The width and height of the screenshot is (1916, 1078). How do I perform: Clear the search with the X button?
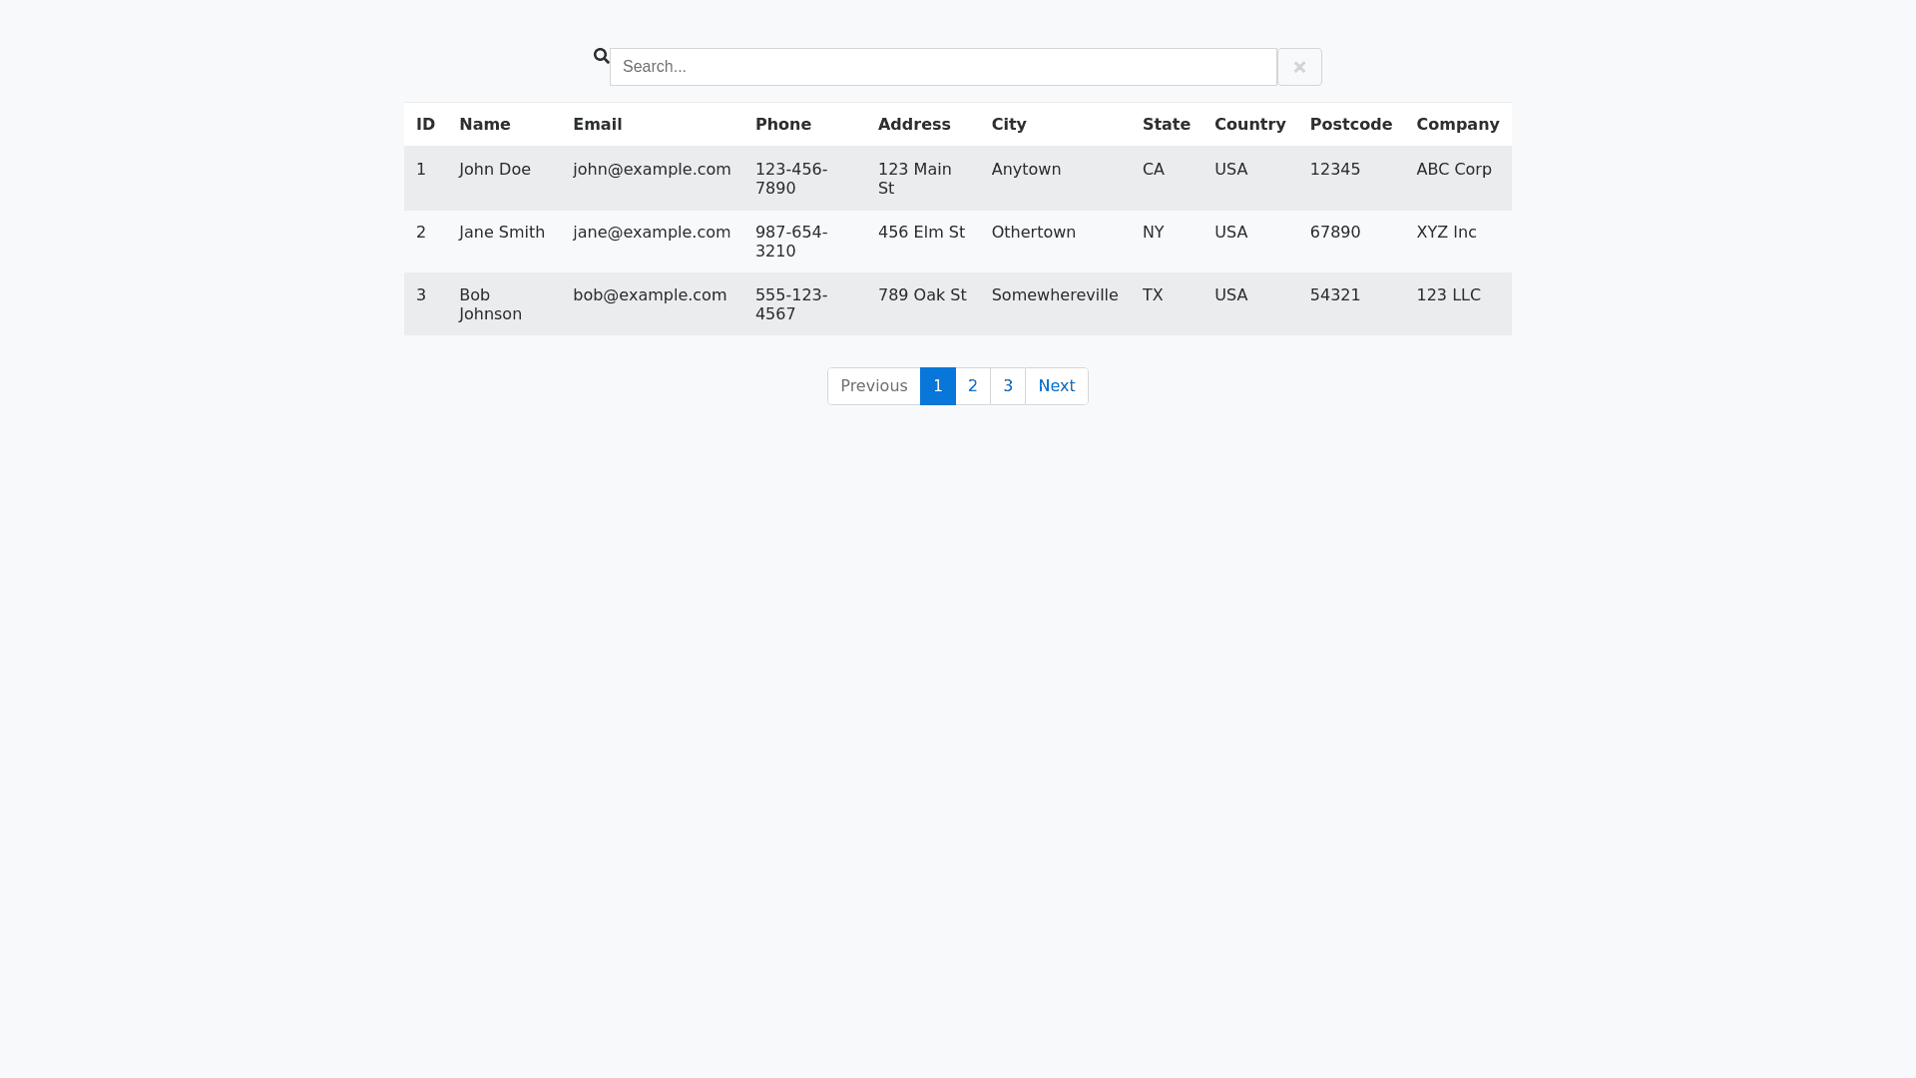[x=1299, y=67]
